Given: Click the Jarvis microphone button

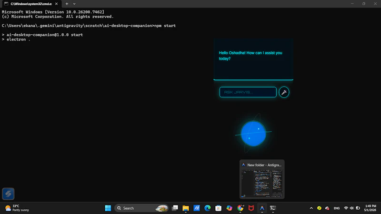Looking at the screenshot, I should [x=284, y=92].
